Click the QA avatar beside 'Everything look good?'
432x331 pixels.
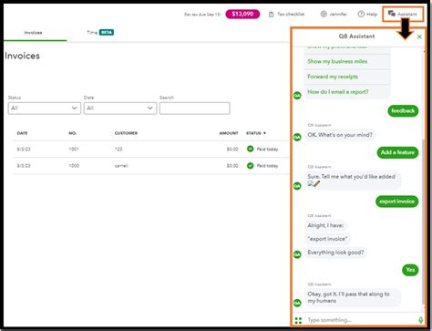point(297,254)
